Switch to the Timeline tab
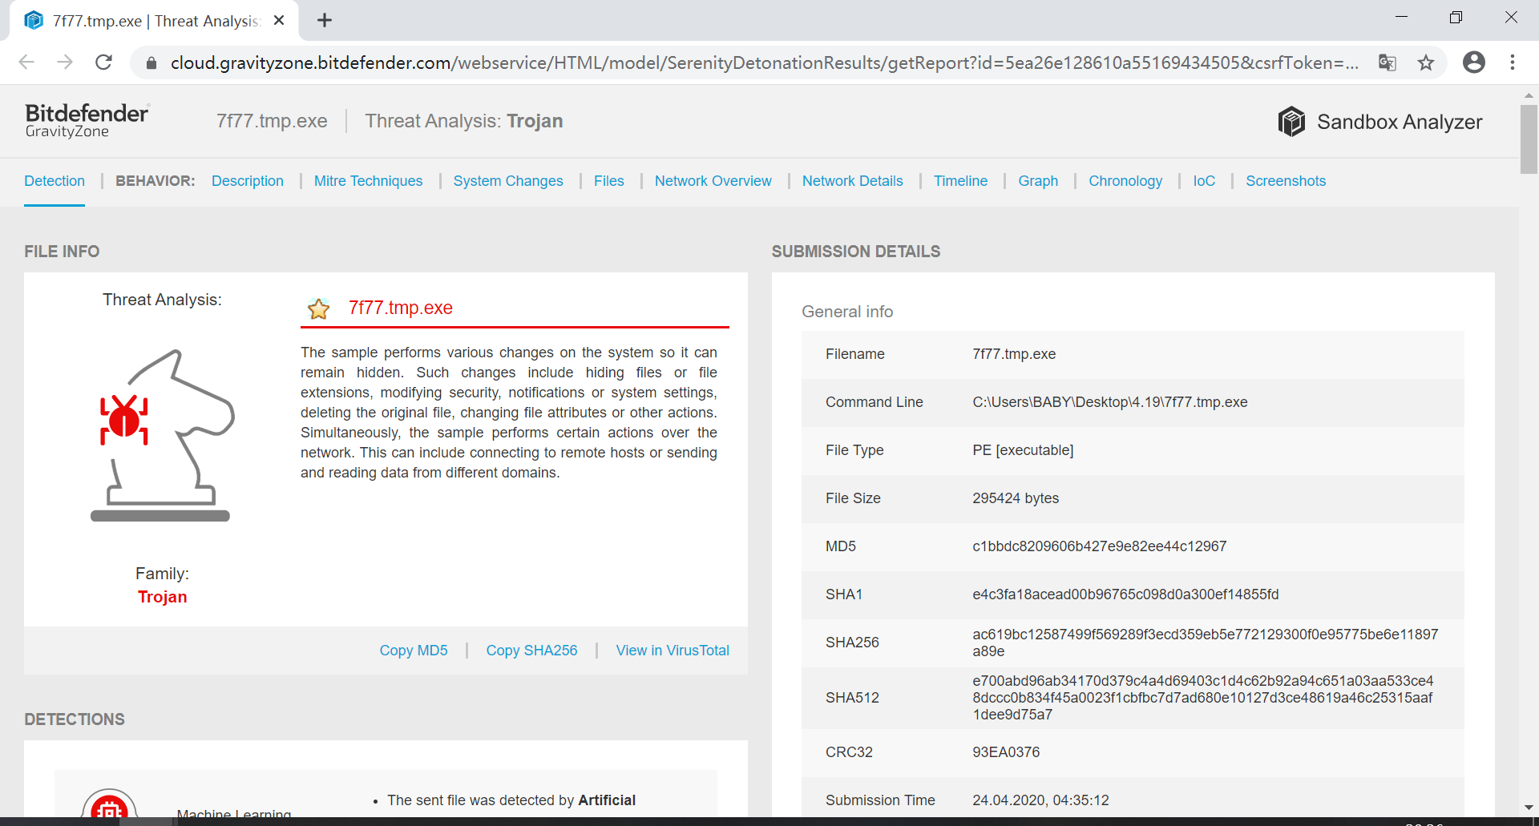Image resolution: width=1539 pixels, height=826 pixels. coord(960,181)
